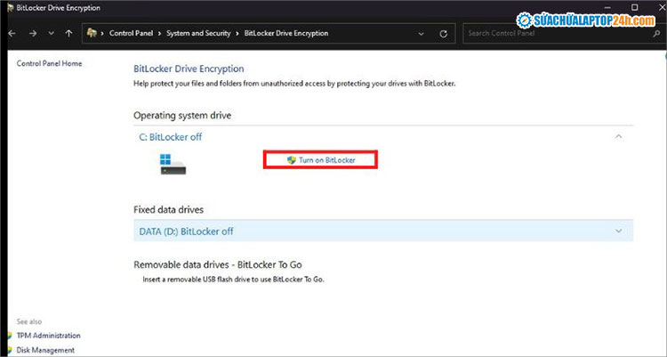Click the Help protect your files description
Viewport: 667px width, 357px height.
click(x=294, y=84)
